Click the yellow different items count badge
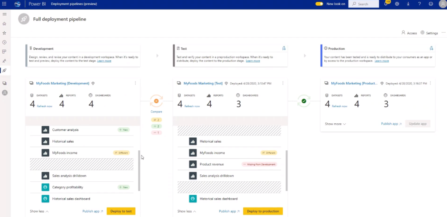This screenshot has width=447, height=217. point(156,120)
